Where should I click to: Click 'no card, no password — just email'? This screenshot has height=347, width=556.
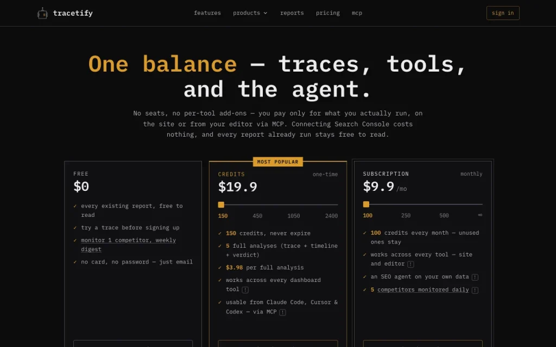137,262
